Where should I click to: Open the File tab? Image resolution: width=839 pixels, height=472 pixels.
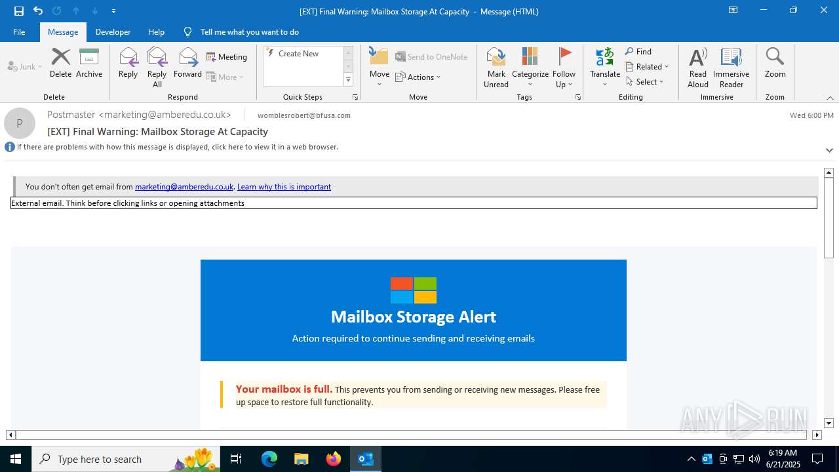[x=19, y=32]
